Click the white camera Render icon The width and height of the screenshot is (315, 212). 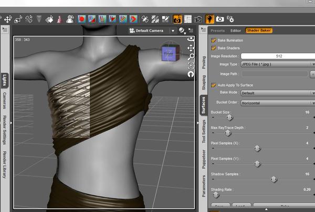pyautogui.click(x=220, y=19)
